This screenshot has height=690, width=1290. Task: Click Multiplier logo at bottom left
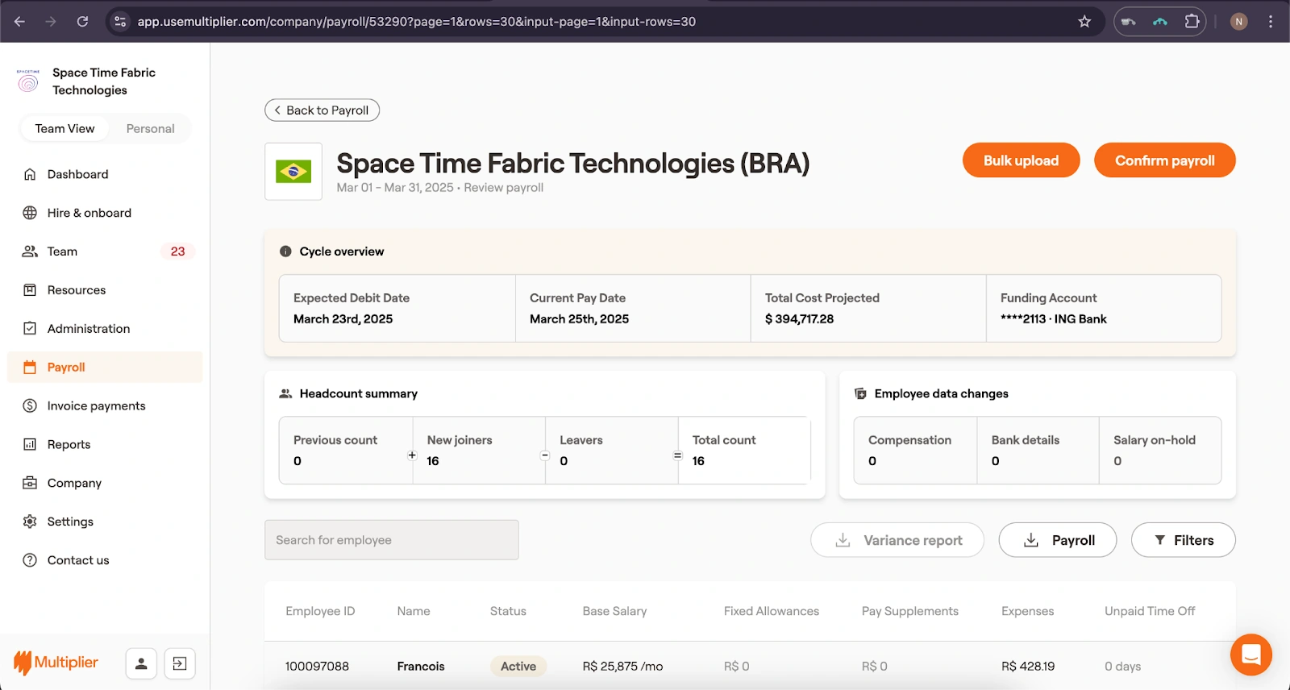(56, 663)
